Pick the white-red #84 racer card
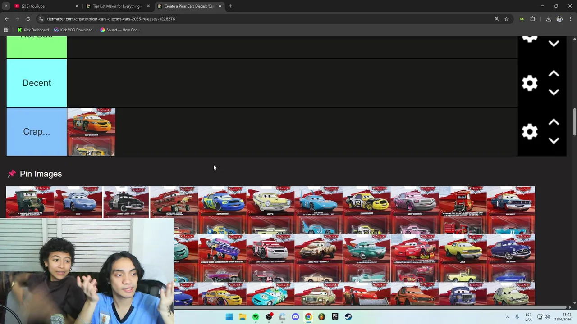The image size is (577, 324). click(x=270, y=258)
